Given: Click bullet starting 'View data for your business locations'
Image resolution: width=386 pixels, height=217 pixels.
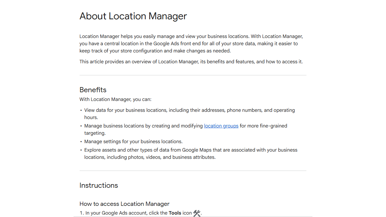Looking at the screenshot, I should pyautogui.click(x=189, y=114).
